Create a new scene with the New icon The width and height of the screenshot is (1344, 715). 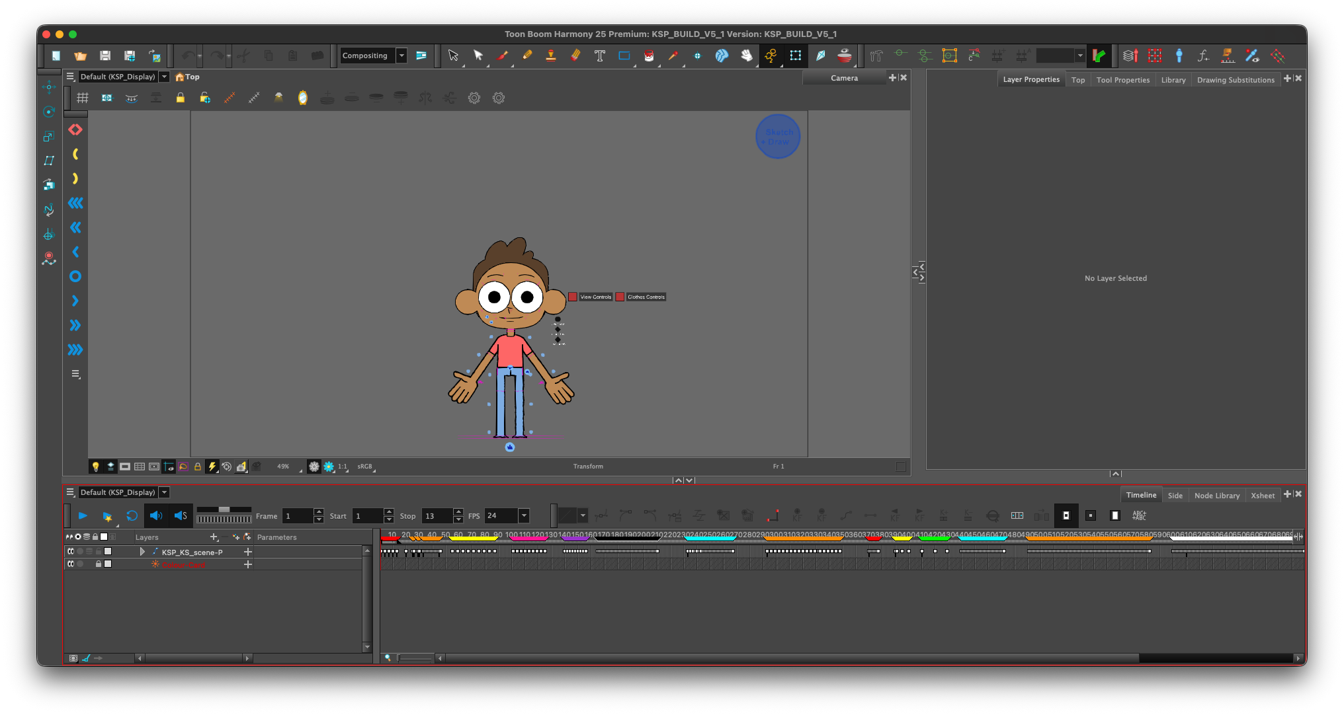click(x=56, y=56)
